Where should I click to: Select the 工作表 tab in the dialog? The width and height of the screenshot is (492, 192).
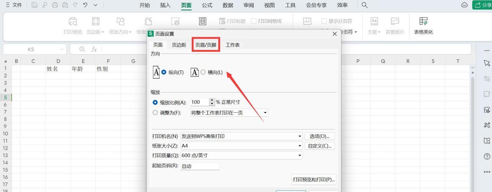(233, 45)
